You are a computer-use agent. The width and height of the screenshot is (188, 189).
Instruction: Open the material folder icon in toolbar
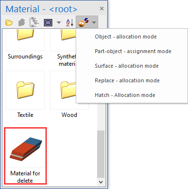[9, 22]
